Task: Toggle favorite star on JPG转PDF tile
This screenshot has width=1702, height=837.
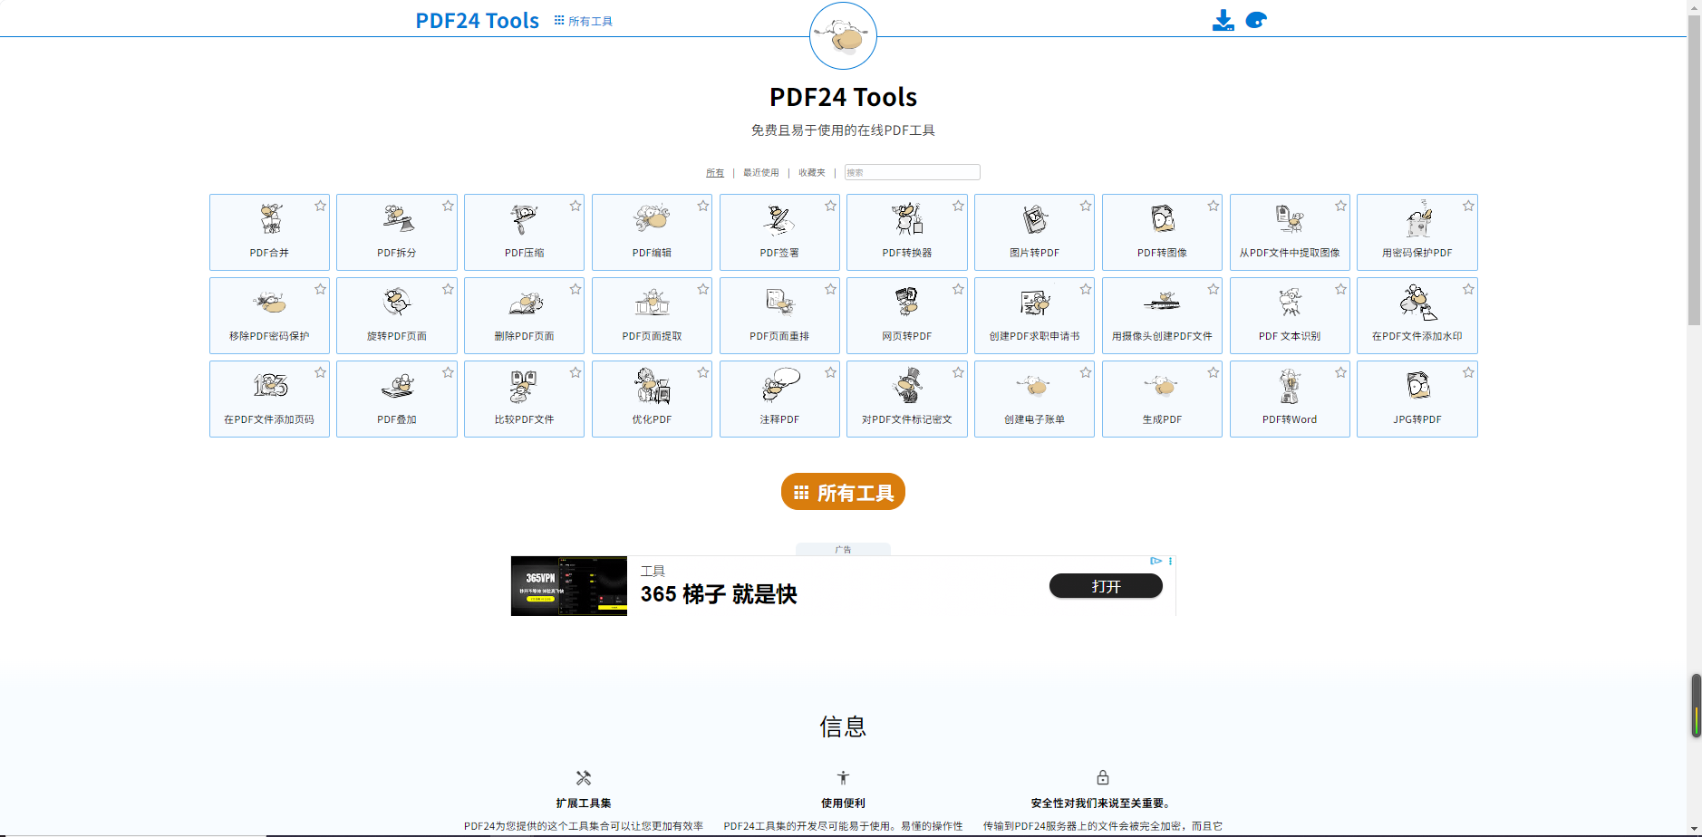Action: [x=1468, y=373]
